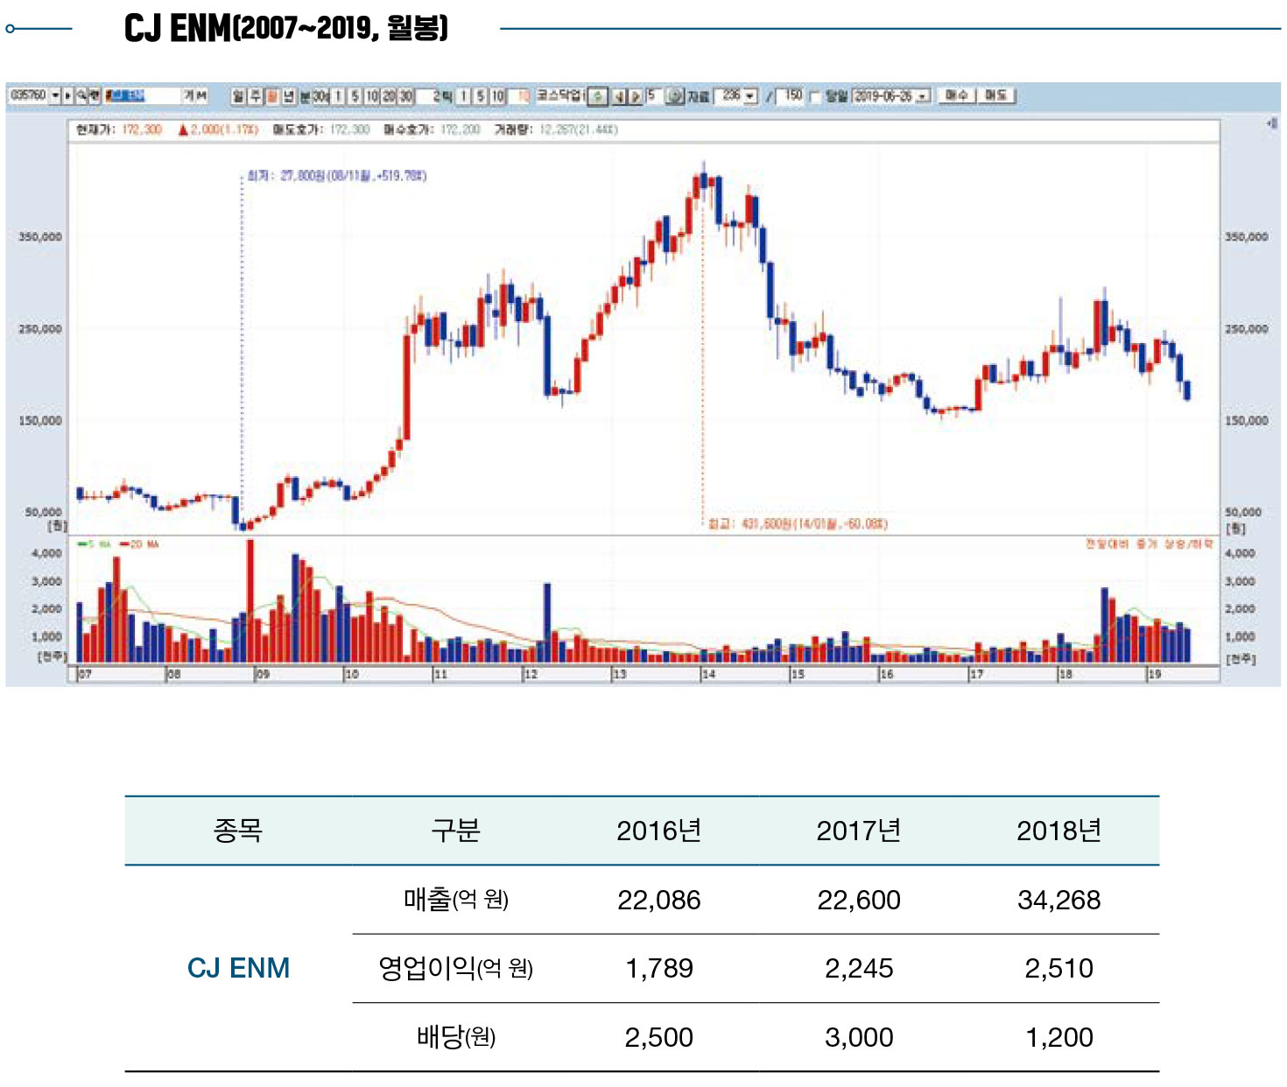Open the 분 30 minute-interval dropdown
1287x1087 pixels.
point(320,96)
